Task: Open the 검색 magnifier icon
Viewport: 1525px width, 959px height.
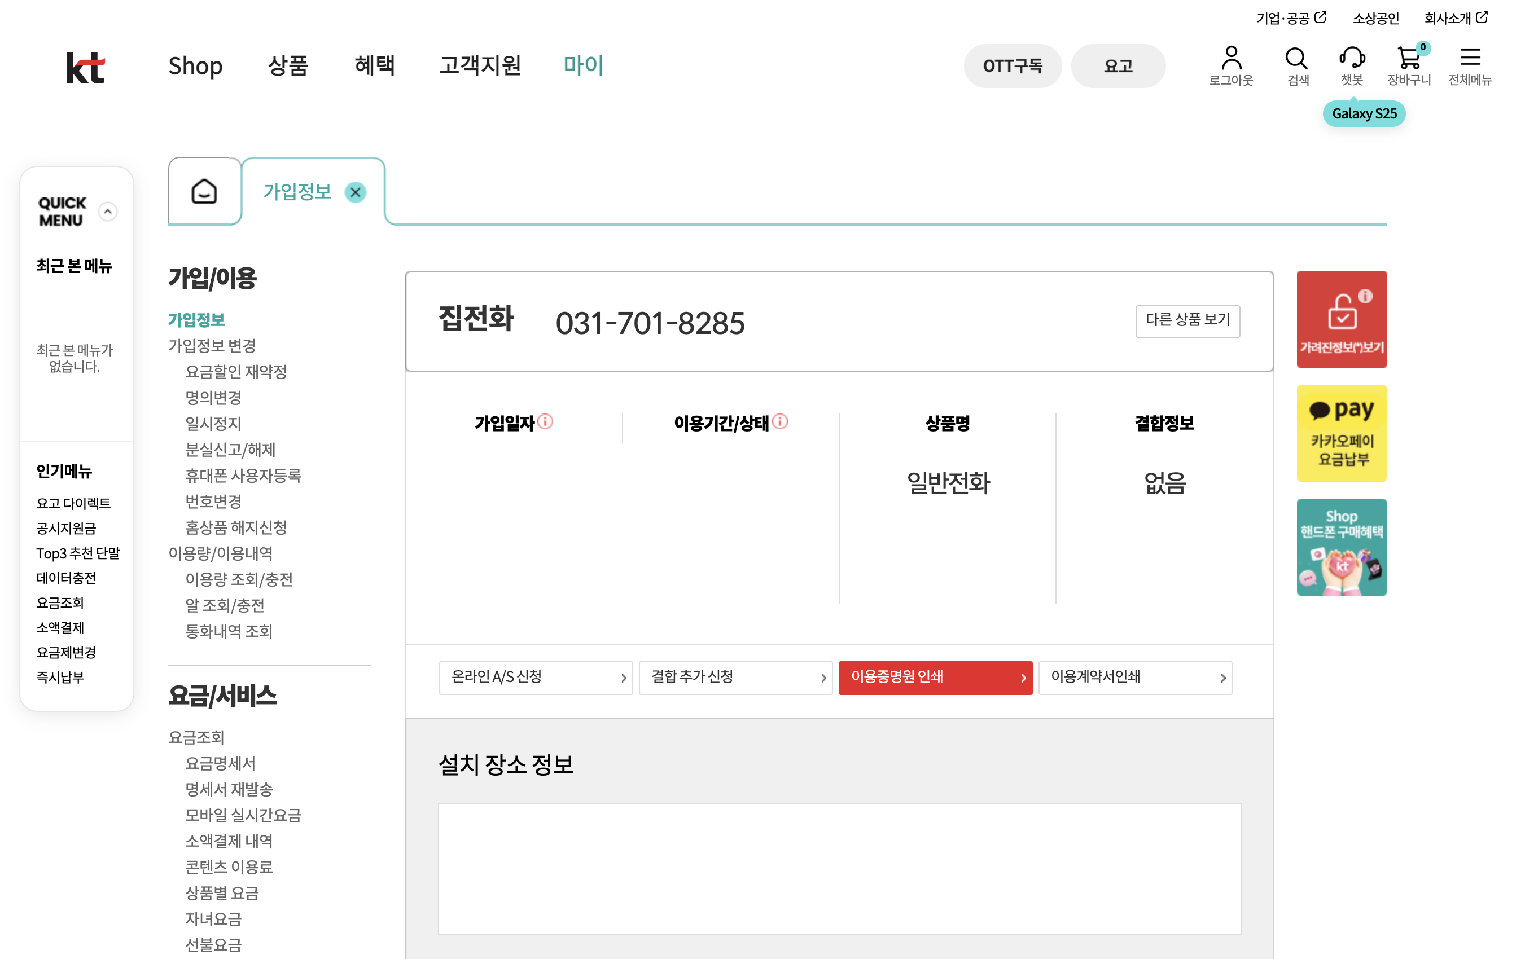Action: coord(1298,65)
